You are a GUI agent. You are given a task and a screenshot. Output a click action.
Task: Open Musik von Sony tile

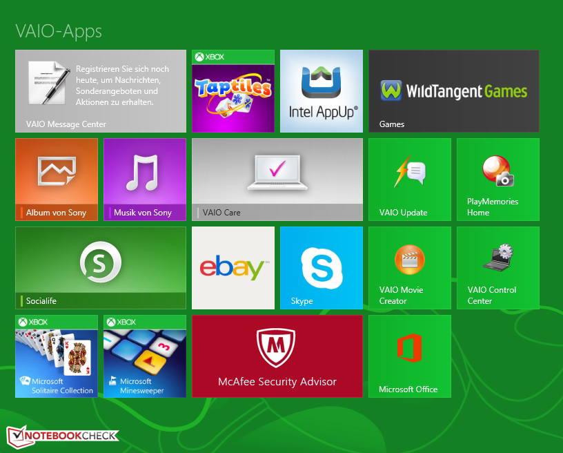tap(145, 180)
